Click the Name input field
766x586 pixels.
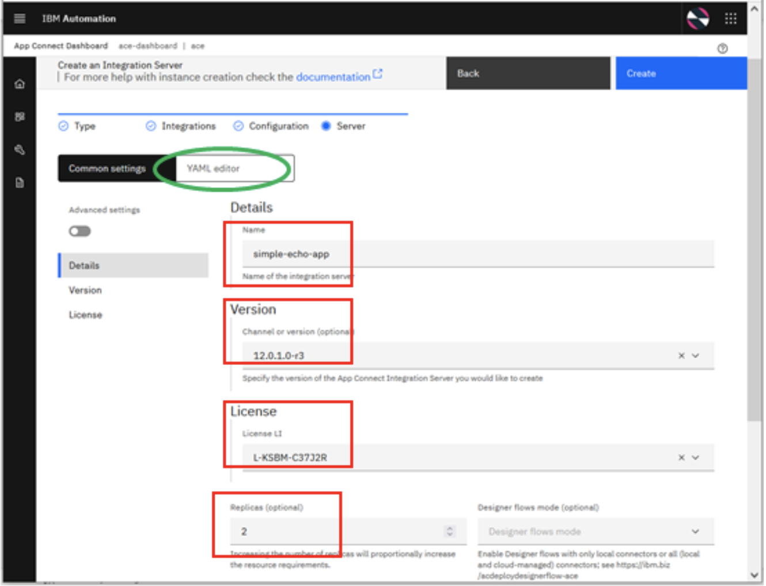pos(478,254)
